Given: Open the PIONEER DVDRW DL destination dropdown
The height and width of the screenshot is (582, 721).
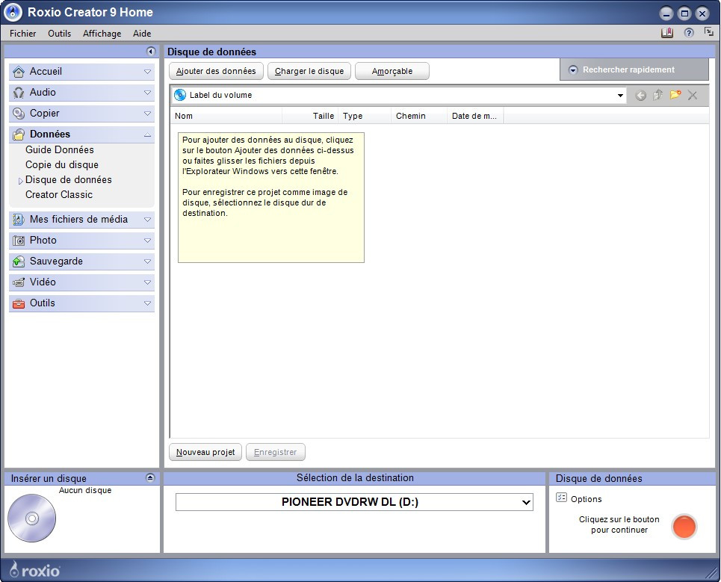Looking at the screenshot, I should point(527,502).
